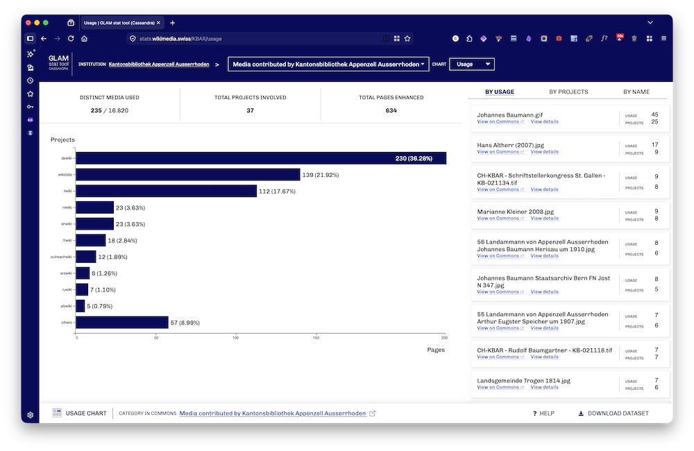
Task: Go to browser home page
Action: click(84, 38)
